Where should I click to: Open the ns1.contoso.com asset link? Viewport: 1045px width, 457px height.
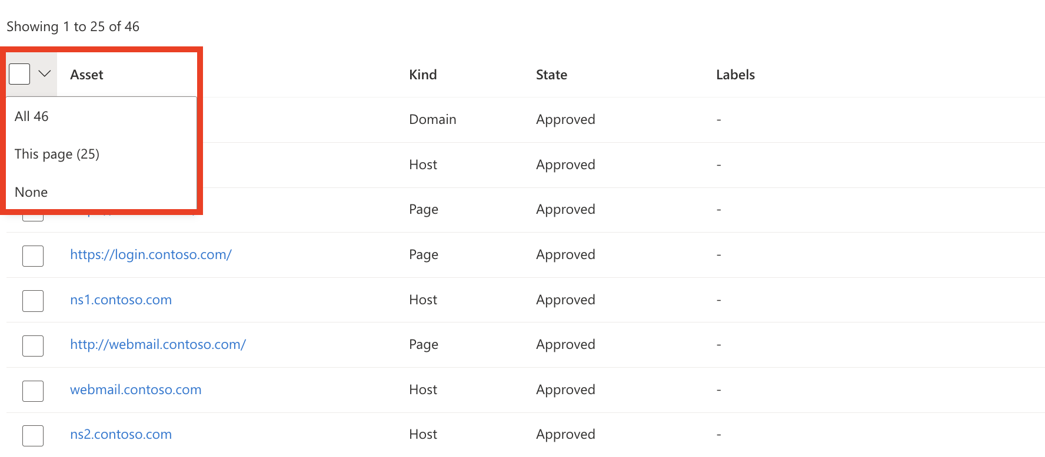click(x=121, y=300)
